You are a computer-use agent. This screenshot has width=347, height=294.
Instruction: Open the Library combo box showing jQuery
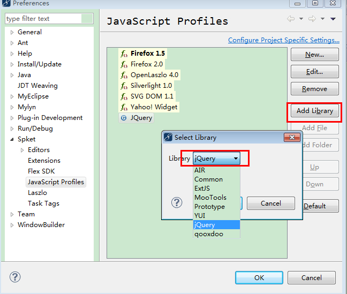coord(216,159)
